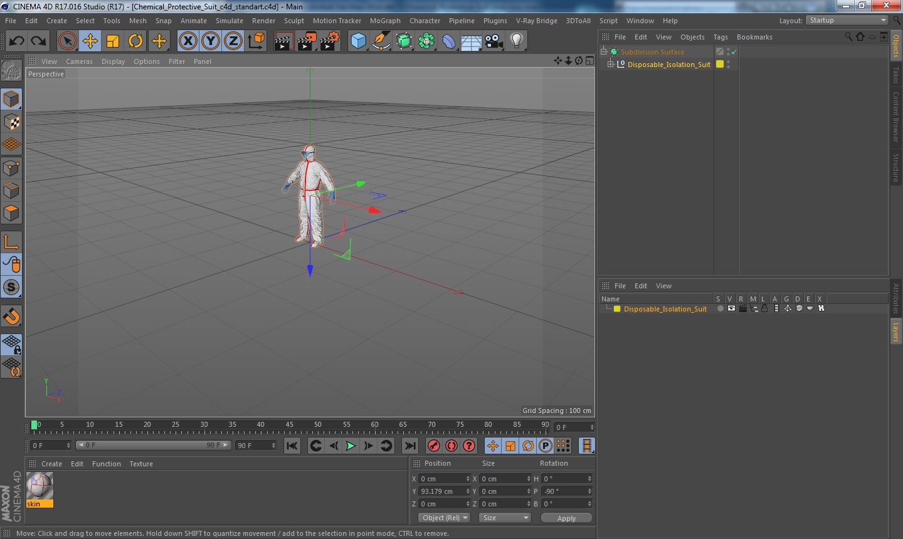
Task: Toggle Enable Snap magnet icon
Action: click(x=11, y=316)
